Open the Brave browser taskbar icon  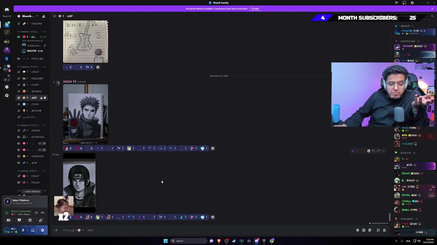tap(219, 241)
